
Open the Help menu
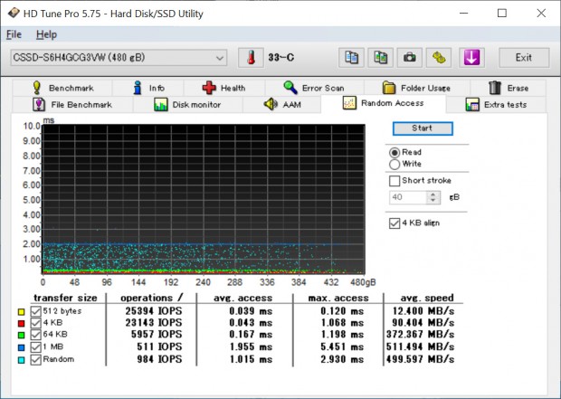coord(46,34)
